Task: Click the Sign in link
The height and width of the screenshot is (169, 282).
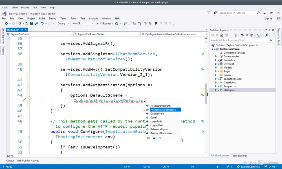Action: [x=268, y=19]
